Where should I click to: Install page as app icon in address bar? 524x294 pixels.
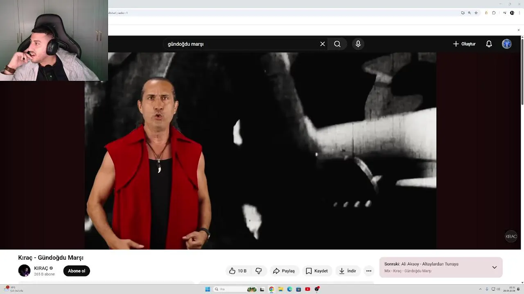[x=463, y=13]
